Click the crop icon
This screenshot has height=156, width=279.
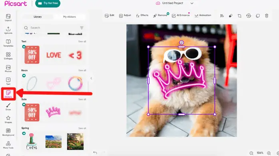[x=239, y=16]
